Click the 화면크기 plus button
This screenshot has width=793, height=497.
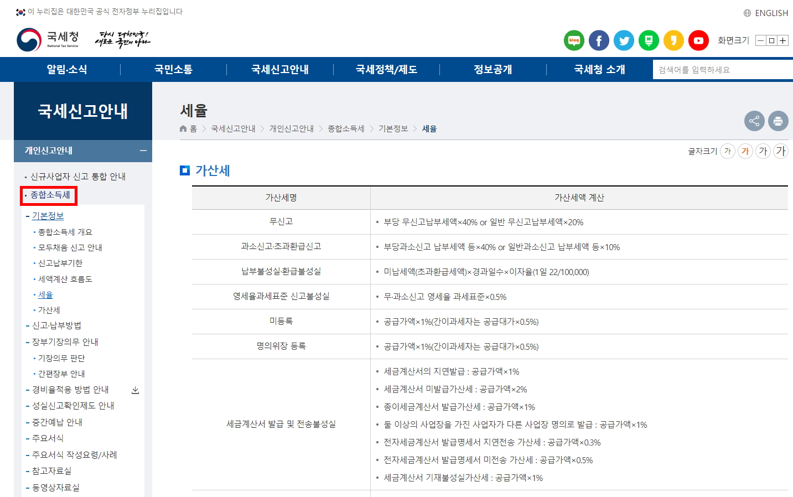click(783, 40)
